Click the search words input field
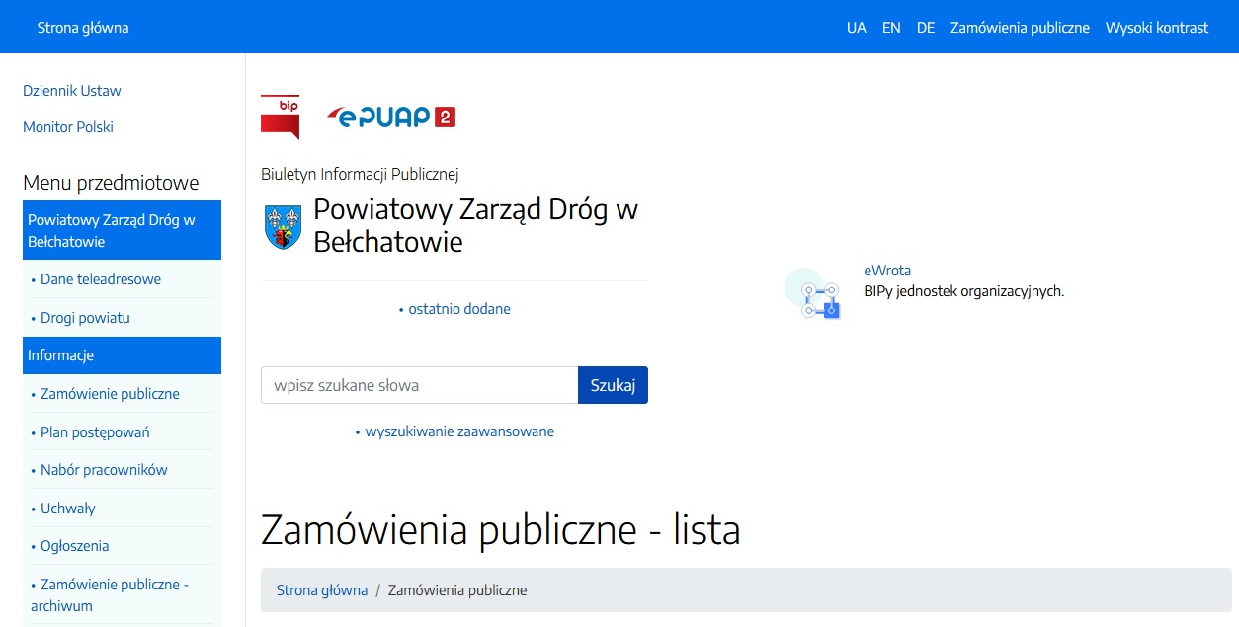Viewport: 1239px width, 627px height. (419, 385)
